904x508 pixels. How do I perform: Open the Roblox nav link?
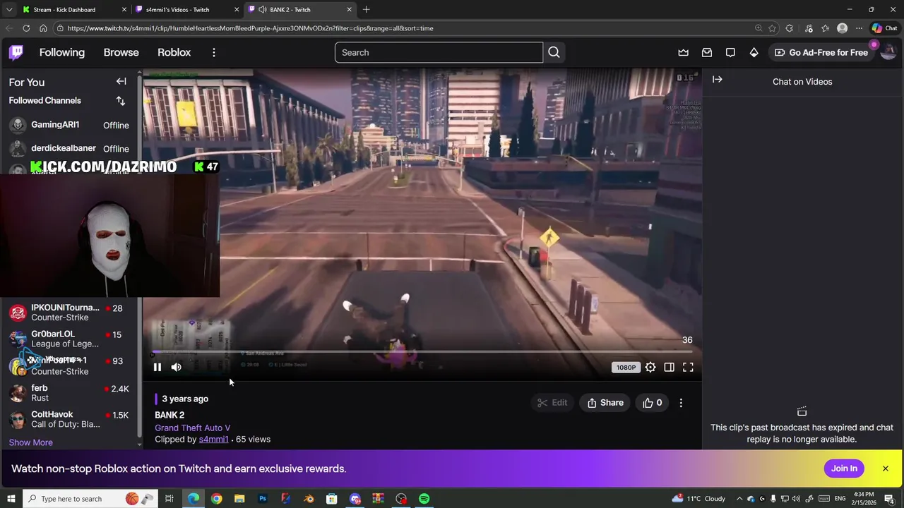(174, 52)
